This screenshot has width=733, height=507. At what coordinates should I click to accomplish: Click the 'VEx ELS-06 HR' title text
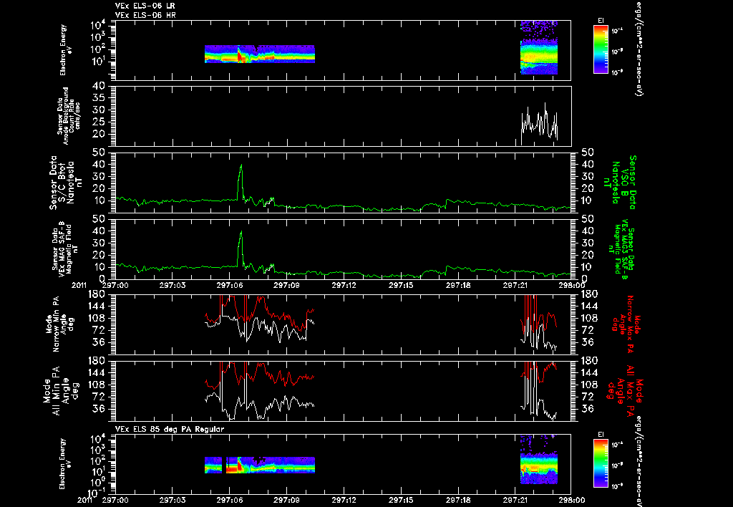point(145,16)
